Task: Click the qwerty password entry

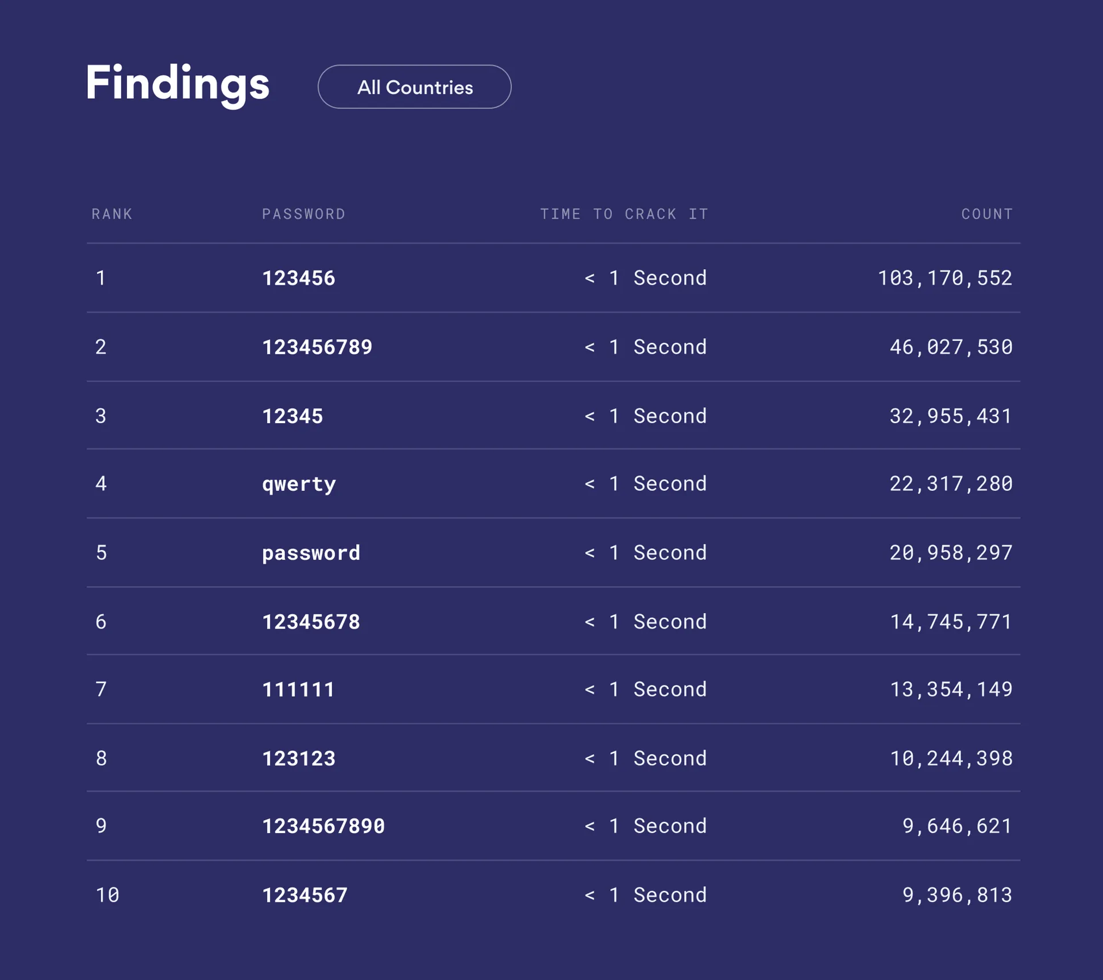Action: [x=299, y=484]
